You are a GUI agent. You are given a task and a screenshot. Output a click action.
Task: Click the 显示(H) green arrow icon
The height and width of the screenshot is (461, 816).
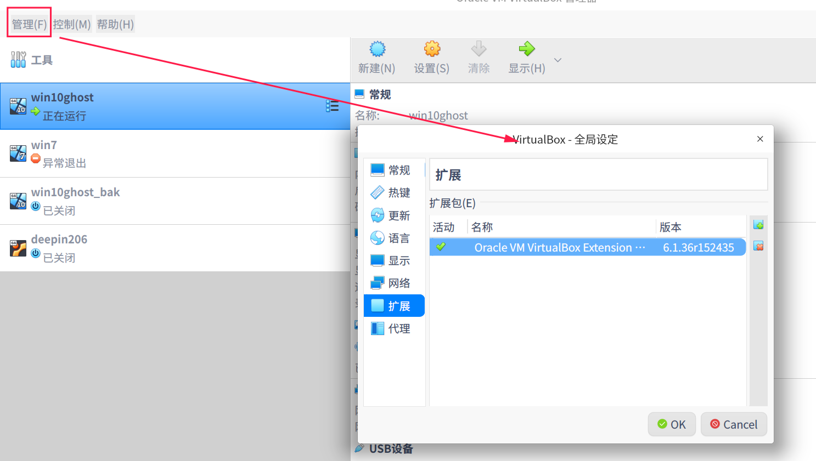527,49
